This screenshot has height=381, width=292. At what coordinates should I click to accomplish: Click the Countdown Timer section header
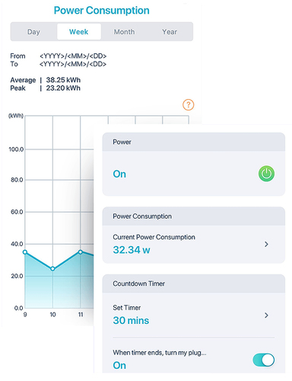(194, 283)
